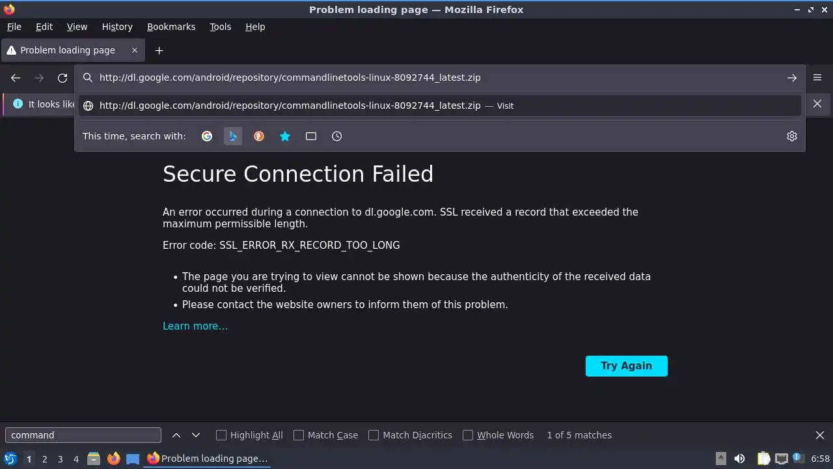Screen dimensions: 833x469
Task: Search browsing history with the clock icon
Action: 336,136
